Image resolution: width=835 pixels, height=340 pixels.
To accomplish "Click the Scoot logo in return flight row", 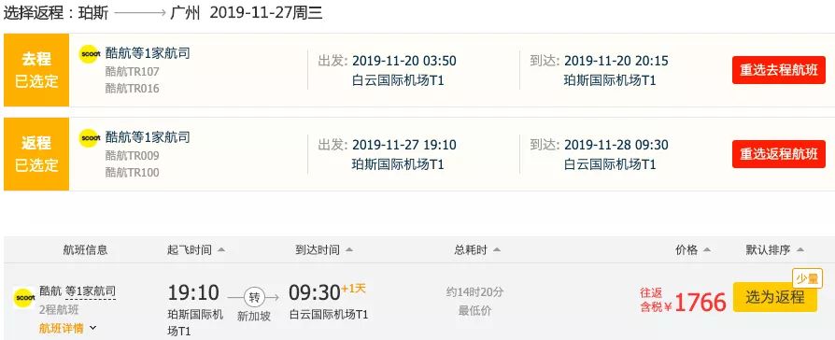I will coord(90,138).
